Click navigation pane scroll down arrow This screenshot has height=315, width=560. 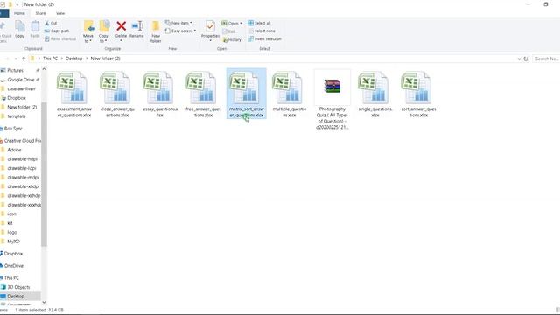[x=44, y=302]
